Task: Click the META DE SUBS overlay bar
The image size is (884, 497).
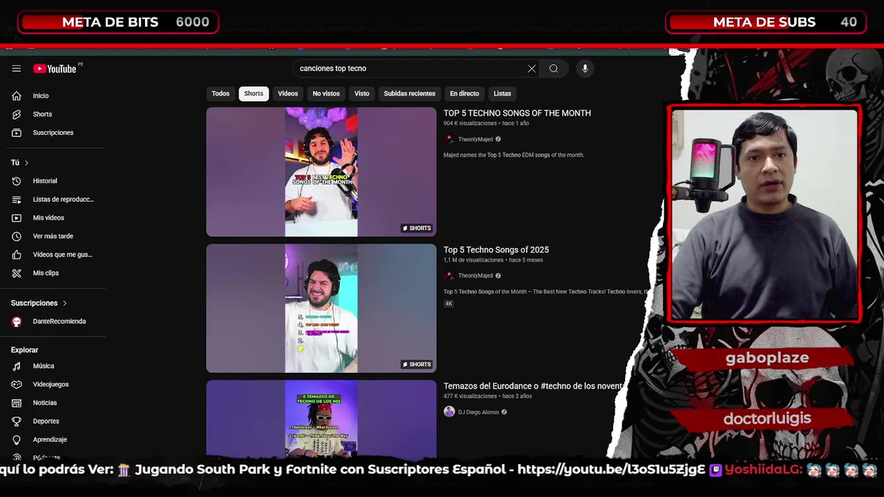Action: click(767, 22)
